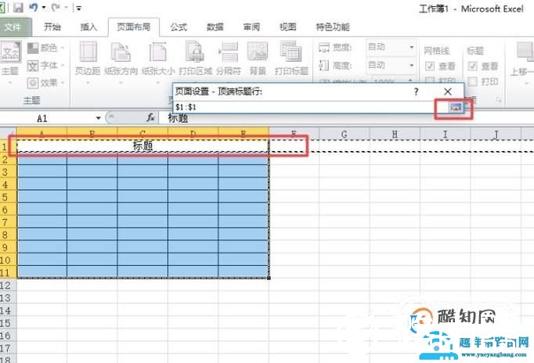
Task: Switch to the 审阅 ribbon tab
Action: coord(251,27)
